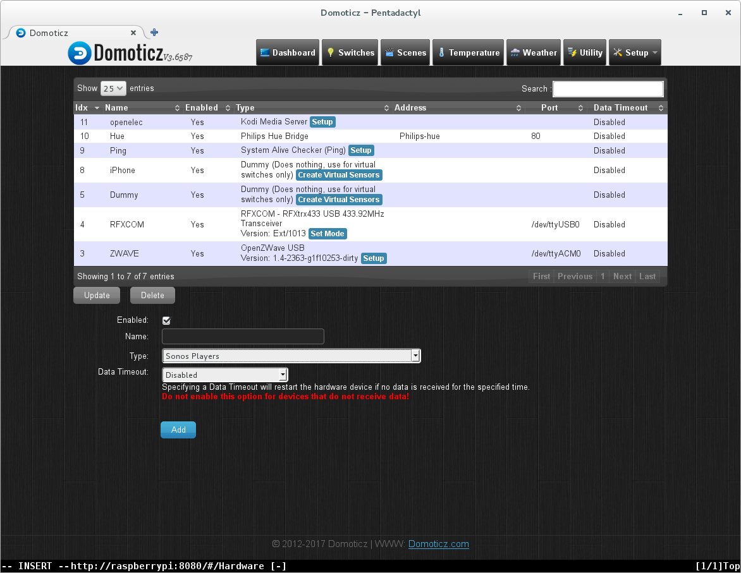
Task: Select the RFXCOM hardware row
Action: (x=370, y=224)
